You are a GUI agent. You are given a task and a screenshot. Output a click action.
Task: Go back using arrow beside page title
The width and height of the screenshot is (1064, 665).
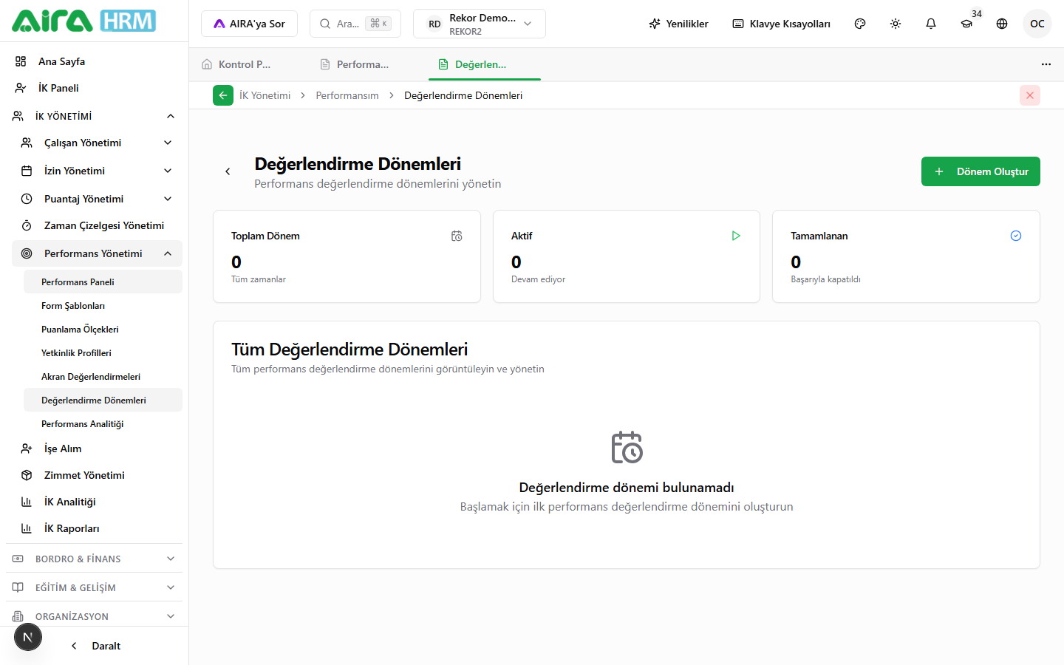coord(228,171)
